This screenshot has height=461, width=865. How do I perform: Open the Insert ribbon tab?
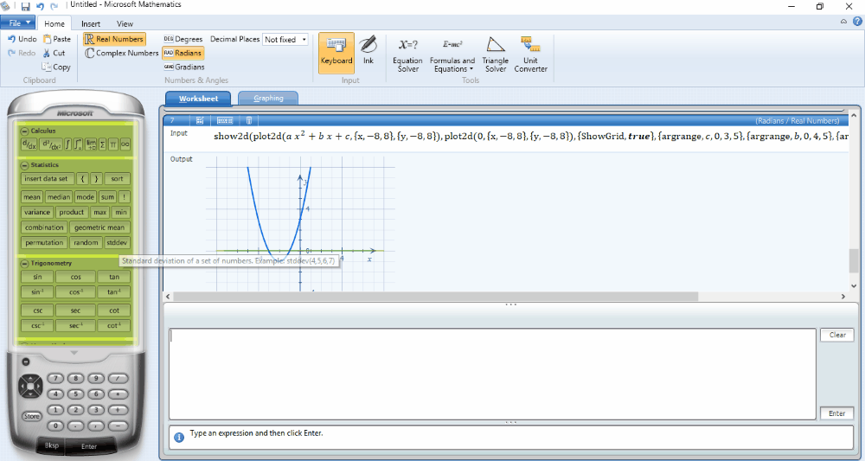pyautogui.click(x=91, y=23)
